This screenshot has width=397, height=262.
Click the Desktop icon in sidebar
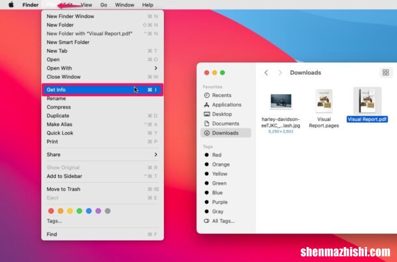click(x=207, y=114)
